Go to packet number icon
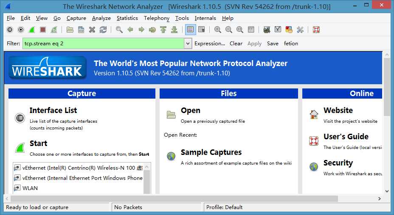This screenshot has height=215, width=394. 152,30
